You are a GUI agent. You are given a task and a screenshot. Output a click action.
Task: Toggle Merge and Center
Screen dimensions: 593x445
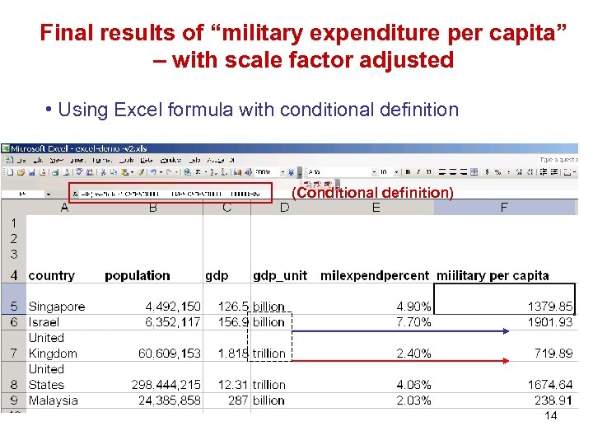tap(474, 171)
